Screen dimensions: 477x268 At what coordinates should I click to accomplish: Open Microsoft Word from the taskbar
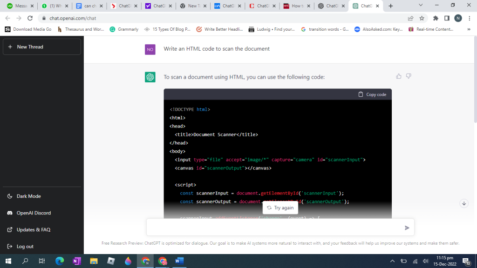180,261
